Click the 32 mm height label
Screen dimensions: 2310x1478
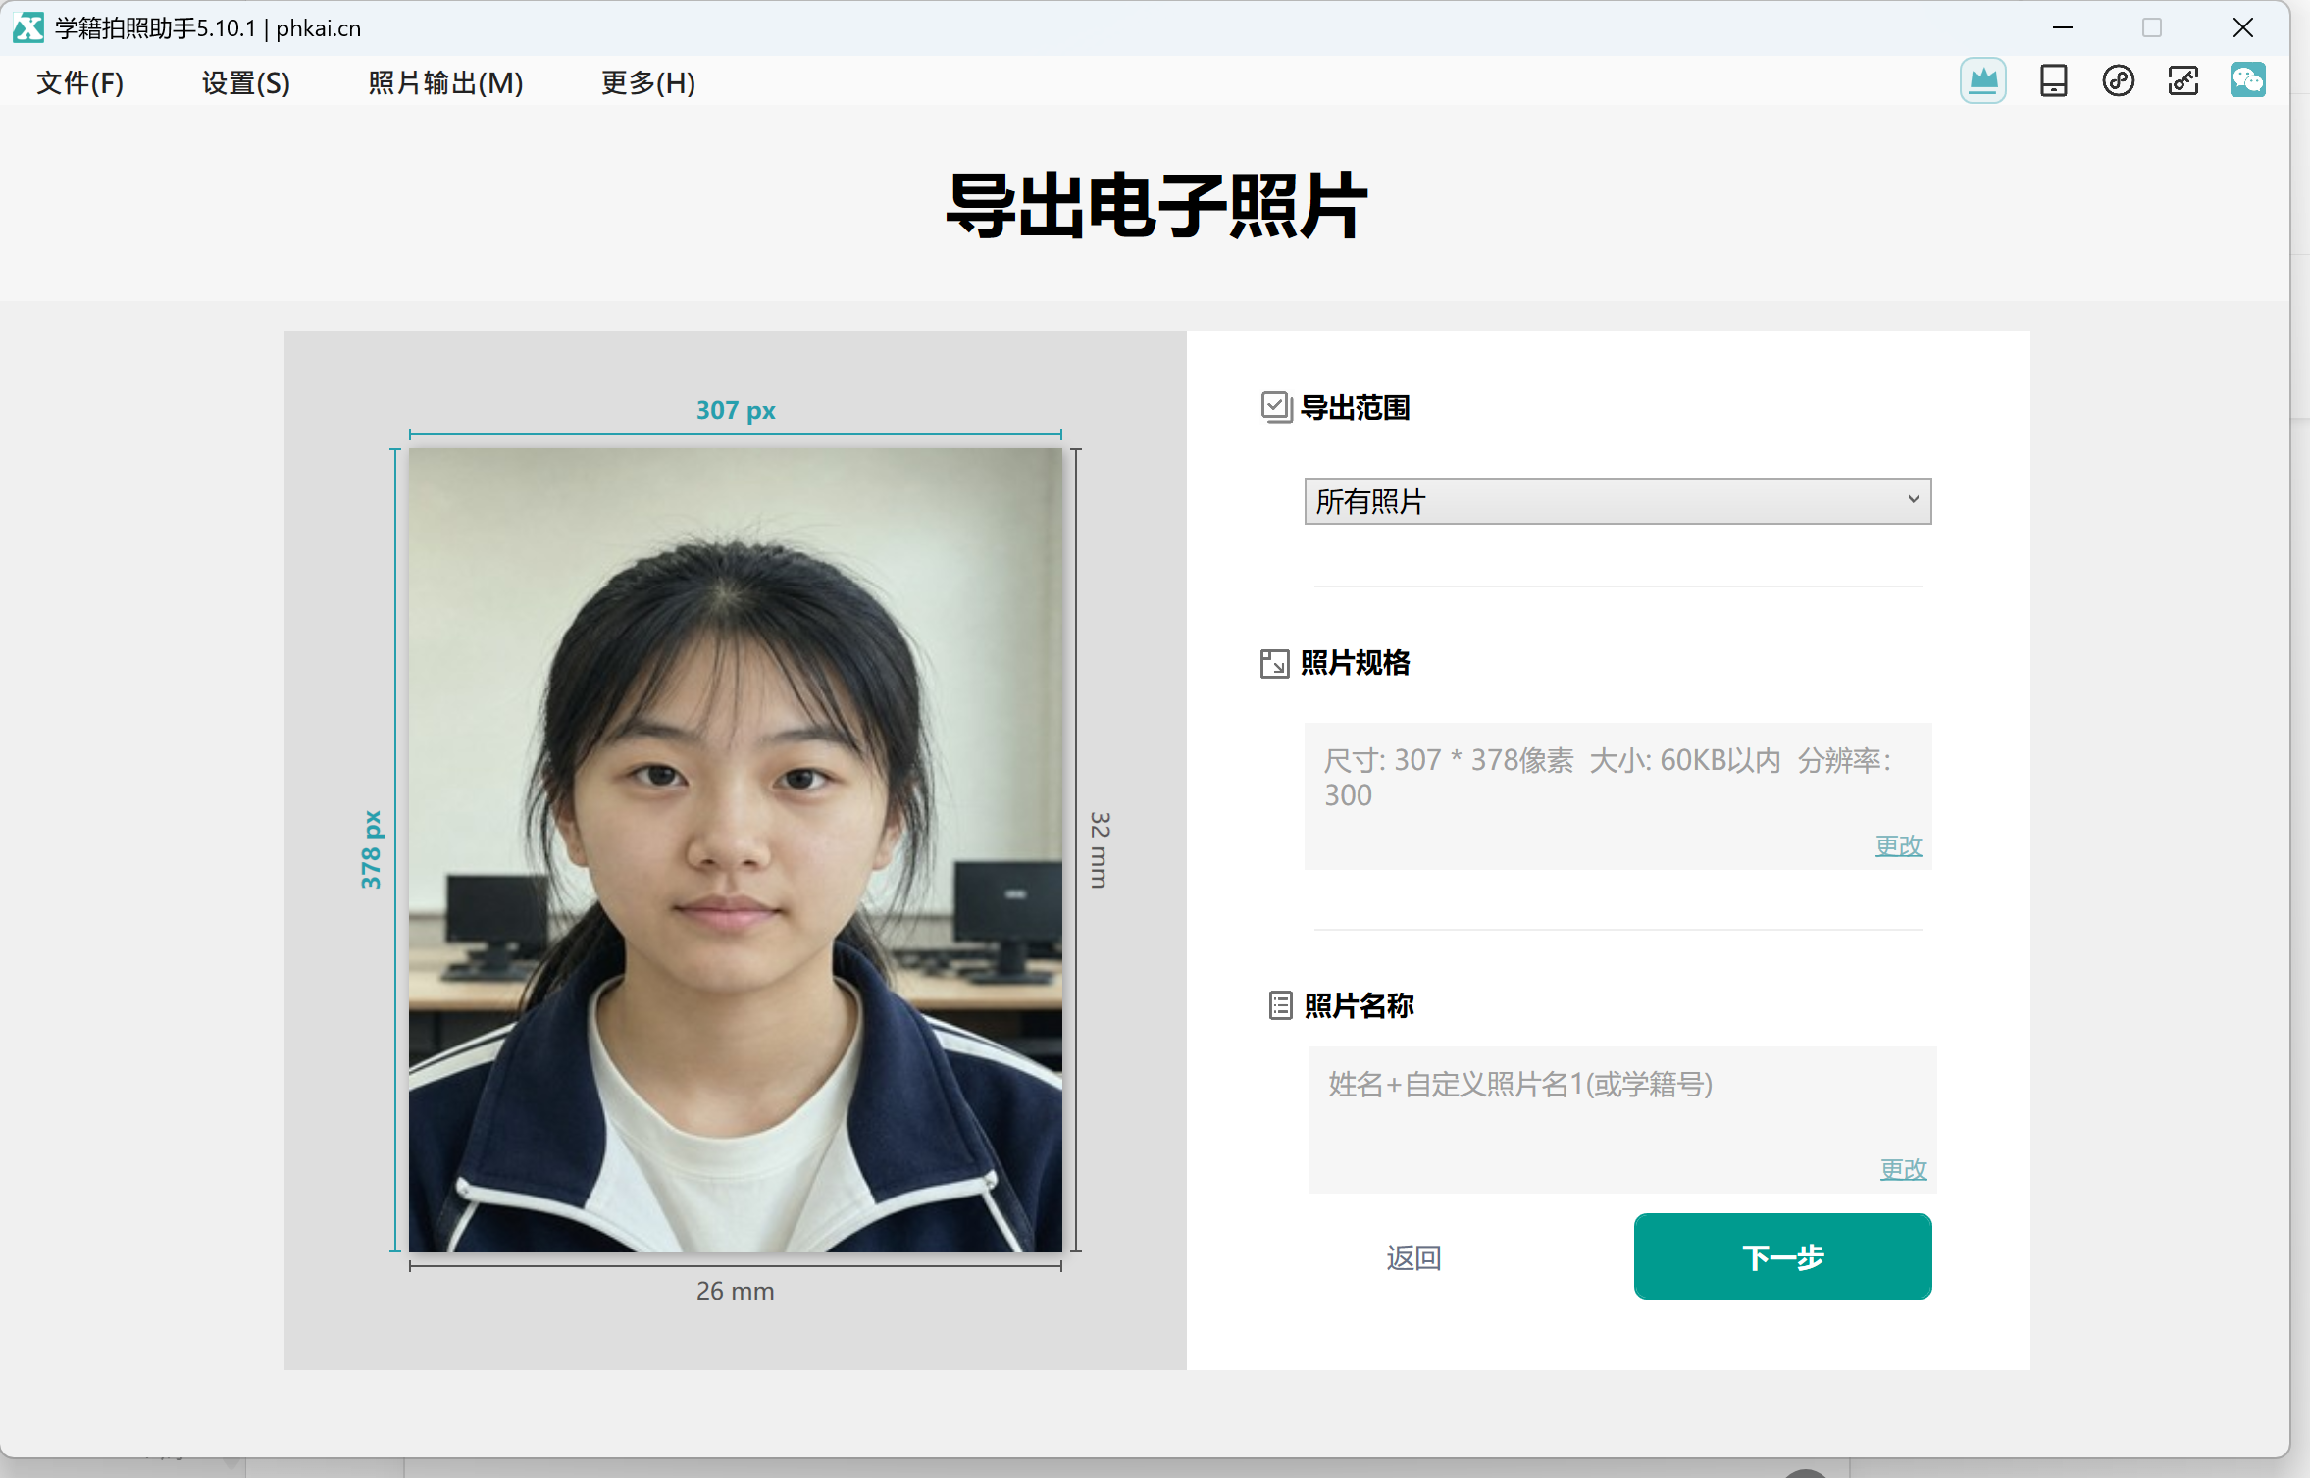(1100, 850)
